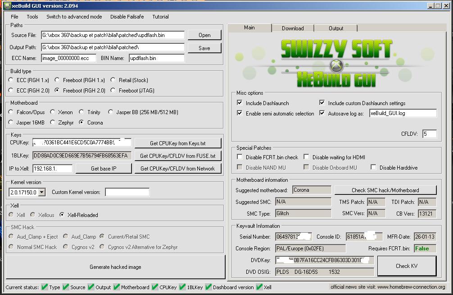Click the Suggested motherboard Corona value
This screenshot has height=295, width=453.
coord(312,190)
